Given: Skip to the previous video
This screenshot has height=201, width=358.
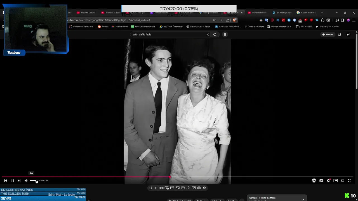Looking at the screenshot, I should click(x=6, y=181).
